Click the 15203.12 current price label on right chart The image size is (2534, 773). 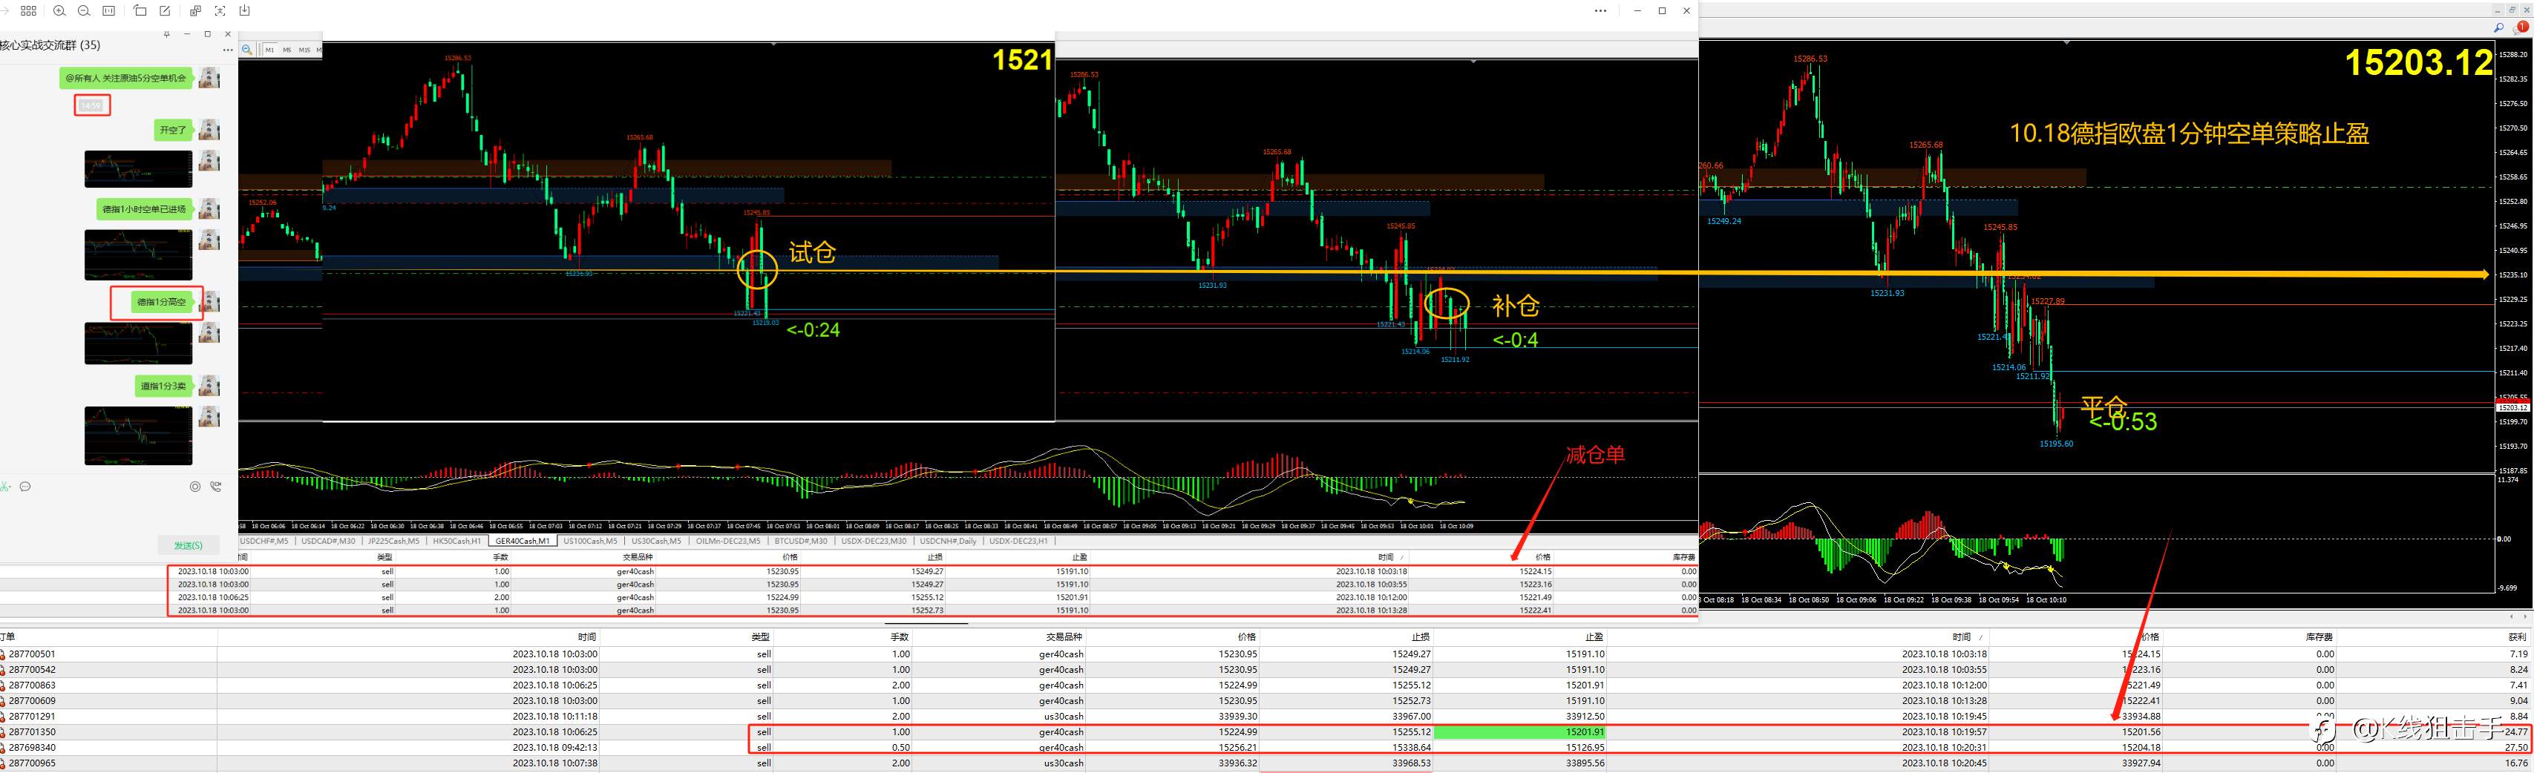[2513, 407]
